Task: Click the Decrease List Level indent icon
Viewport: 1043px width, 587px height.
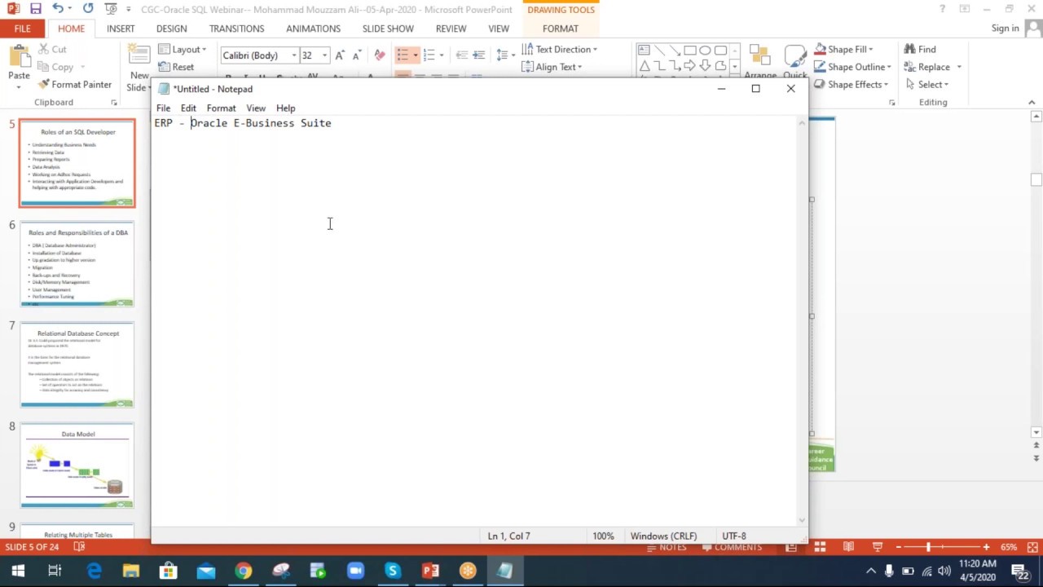Action: click(462, 55)
